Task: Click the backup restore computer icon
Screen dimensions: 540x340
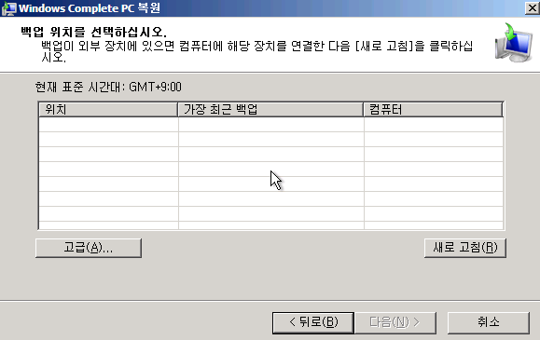Action: [514, 43]
